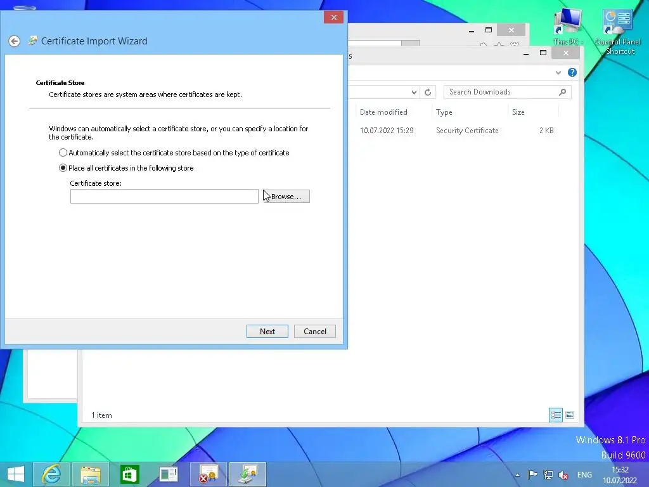Minimize the rear background window
This screenshot has height=487, width=649.
(x=472, y=30)
